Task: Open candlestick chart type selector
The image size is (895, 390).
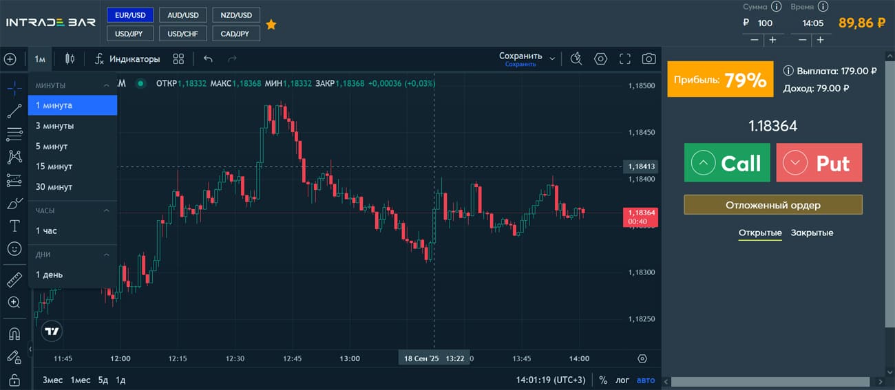Action: click(70, 59)
